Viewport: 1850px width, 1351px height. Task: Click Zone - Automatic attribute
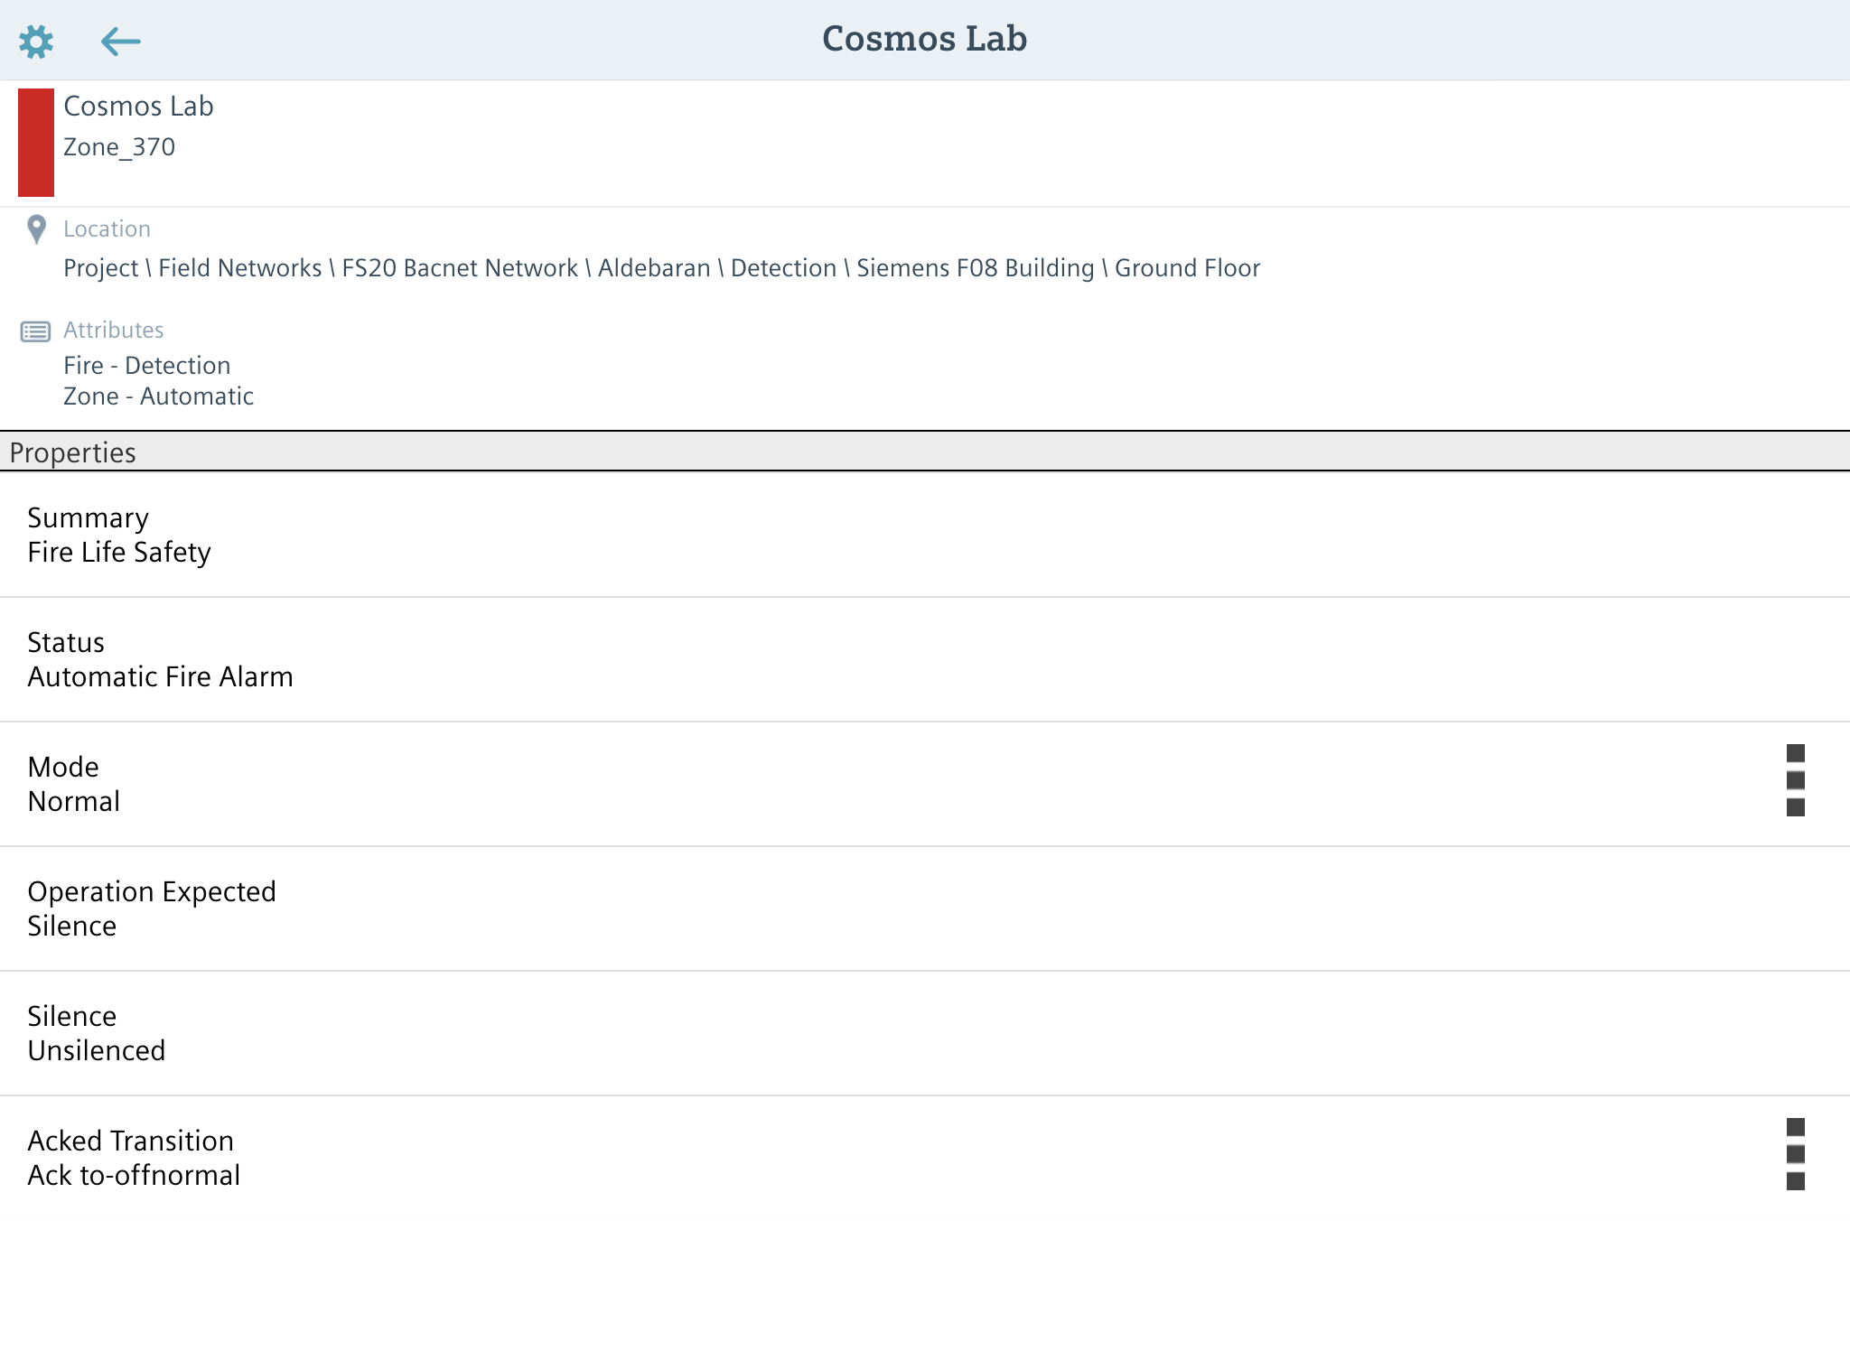(158, 396)
